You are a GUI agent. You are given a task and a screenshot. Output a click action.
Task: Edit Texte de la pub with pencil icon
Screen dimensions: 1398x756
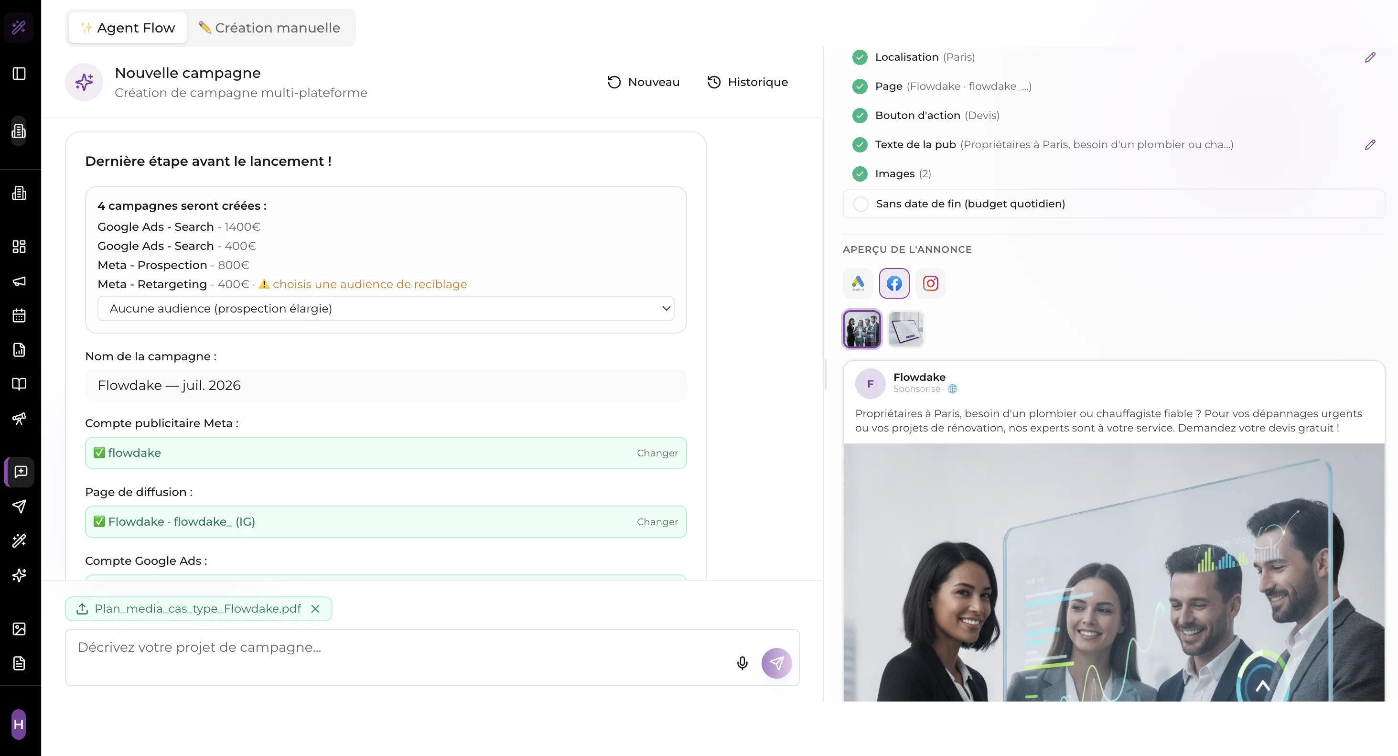(1370, 144)
